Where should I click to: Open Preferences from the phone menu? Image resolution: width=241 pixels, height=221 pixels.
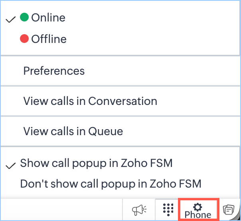pos(54,71)
